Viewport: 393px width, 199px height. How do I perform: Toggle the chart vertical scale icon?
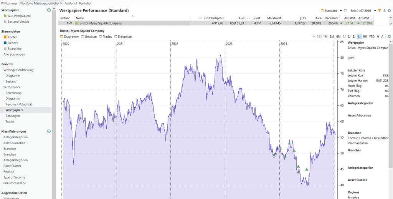319,36
